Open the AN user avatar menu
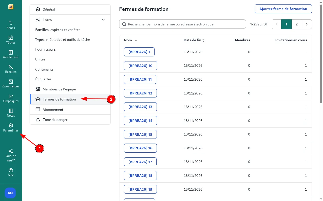 [10, 193]
